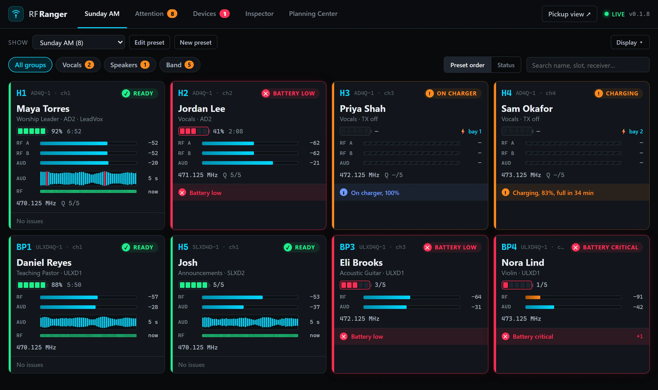Click the LIVE status indicator
Viewport: 658px width, 390px height.
coord(614,14)
